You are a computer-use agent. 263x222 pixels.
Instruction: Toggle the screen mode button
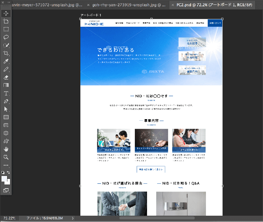[6, 190]
